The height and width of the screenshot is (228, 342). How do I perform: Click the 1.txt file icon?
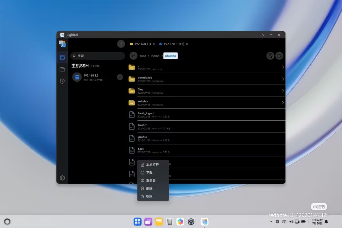pyautogui.click(x=132, y=150)
